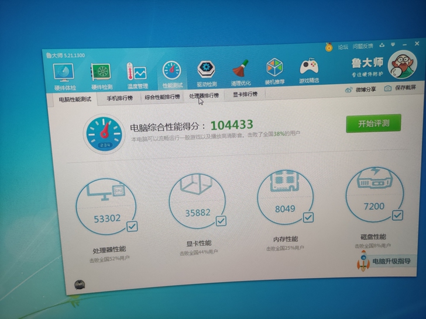Open the 论坛 forum link

click(343, 47)
